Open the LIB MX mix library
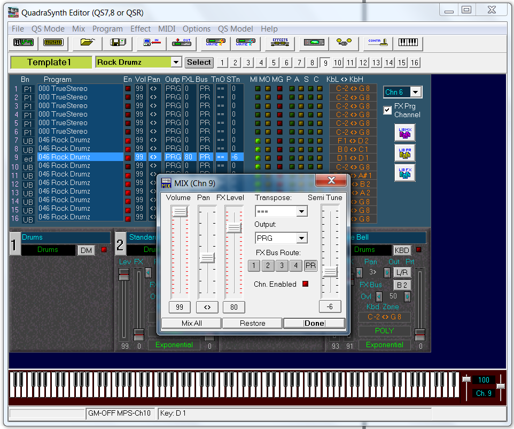Screen dimensions: 514x429 (x=404, y=133)
